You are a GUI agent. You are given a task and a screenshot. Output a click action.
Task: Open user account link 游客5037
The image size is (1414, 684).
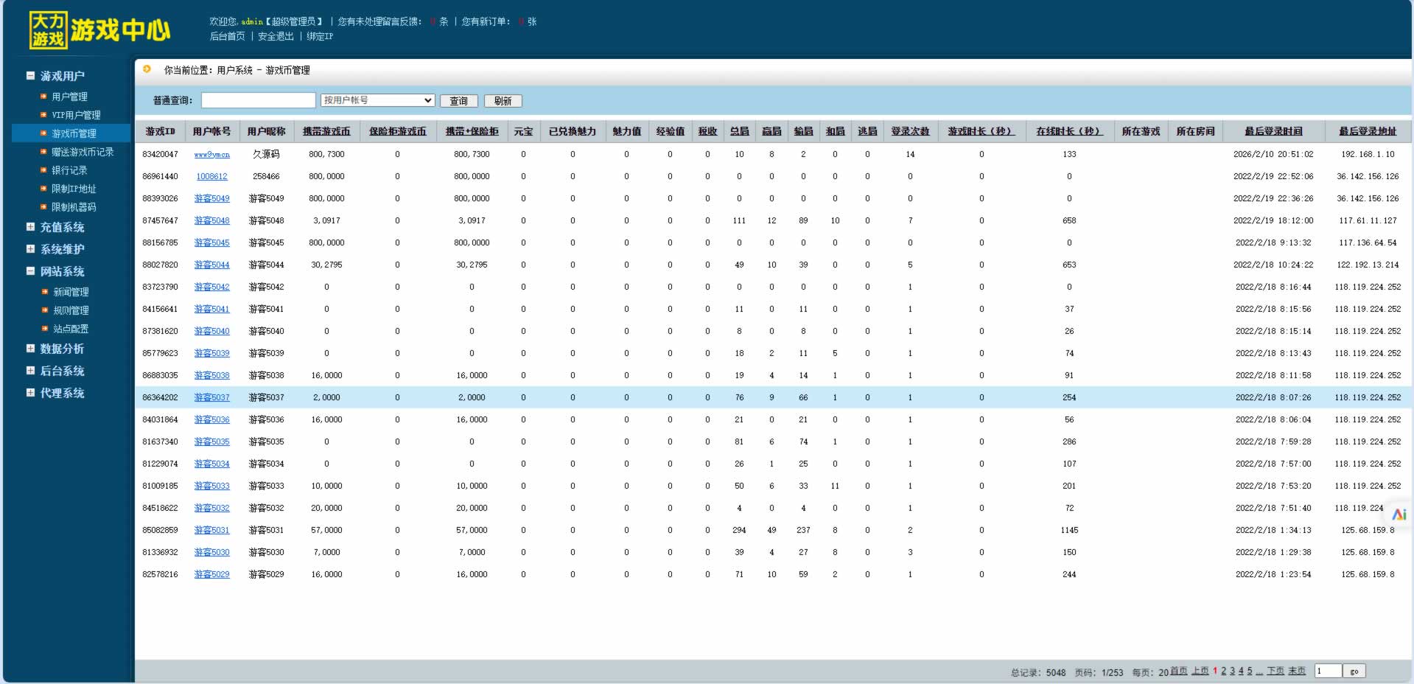pos(211,397)
